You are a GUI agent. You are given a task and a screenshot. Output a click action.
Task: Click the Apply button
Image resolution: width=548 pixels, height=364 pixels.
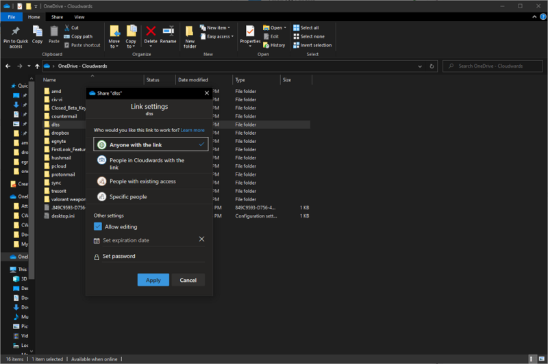pos(153,280)
